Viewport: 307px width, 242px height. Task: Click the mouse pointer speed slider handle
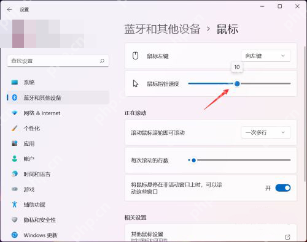pos(237,83)
